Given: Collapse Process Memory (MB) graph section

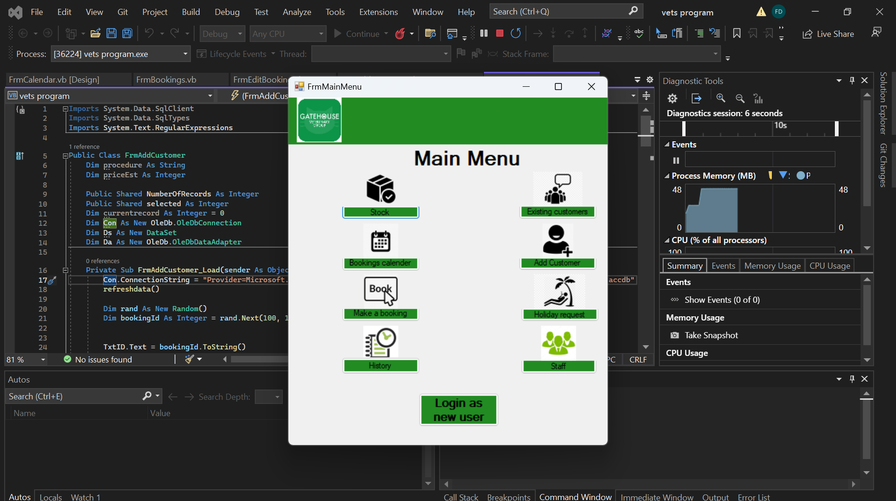Looking at the screenshot, I should 667,176.
